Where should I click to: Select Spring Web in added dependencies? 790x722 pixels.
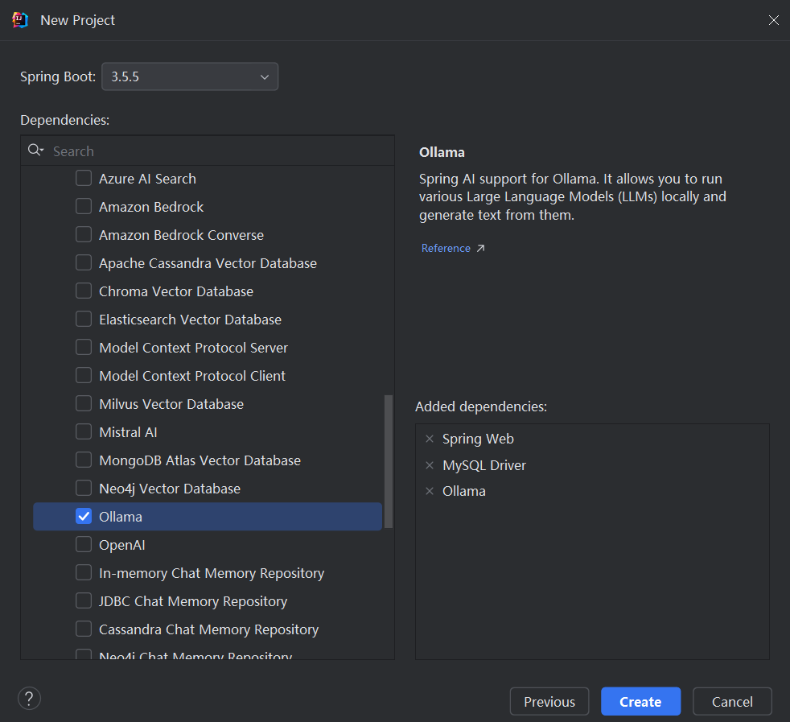point(478,439)
